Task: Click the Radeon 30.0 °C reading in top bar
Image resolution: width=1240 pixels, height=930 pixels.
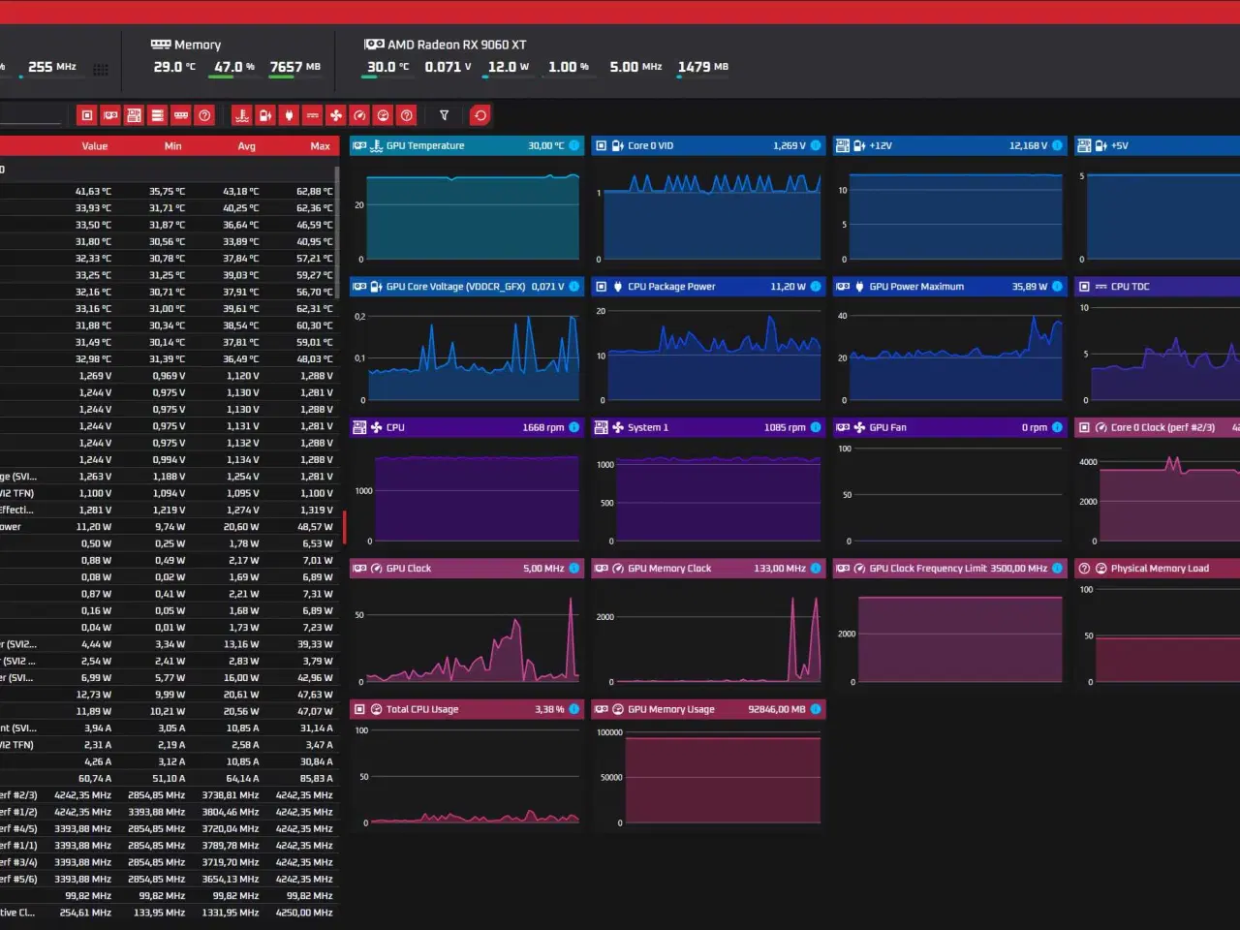Action: coord(387,67)
